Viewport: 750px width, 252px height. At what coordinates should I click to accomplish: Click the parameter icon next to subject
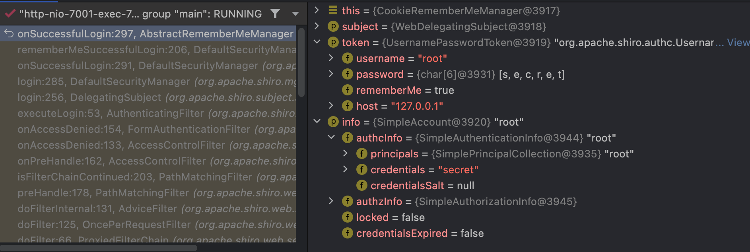point(333,27)
